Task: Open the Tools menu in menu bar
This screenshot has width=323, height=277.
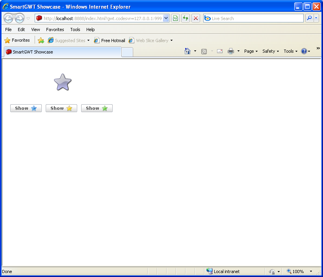Action: [x=75, y=30]
